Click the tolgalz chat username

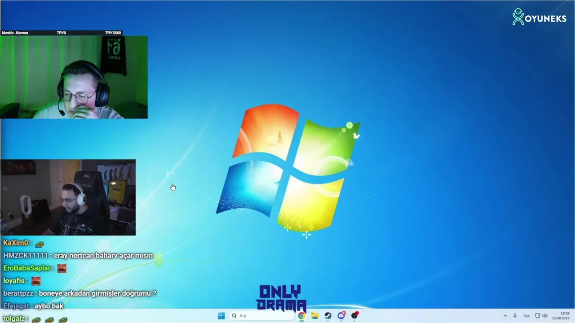tap(14, 319)
